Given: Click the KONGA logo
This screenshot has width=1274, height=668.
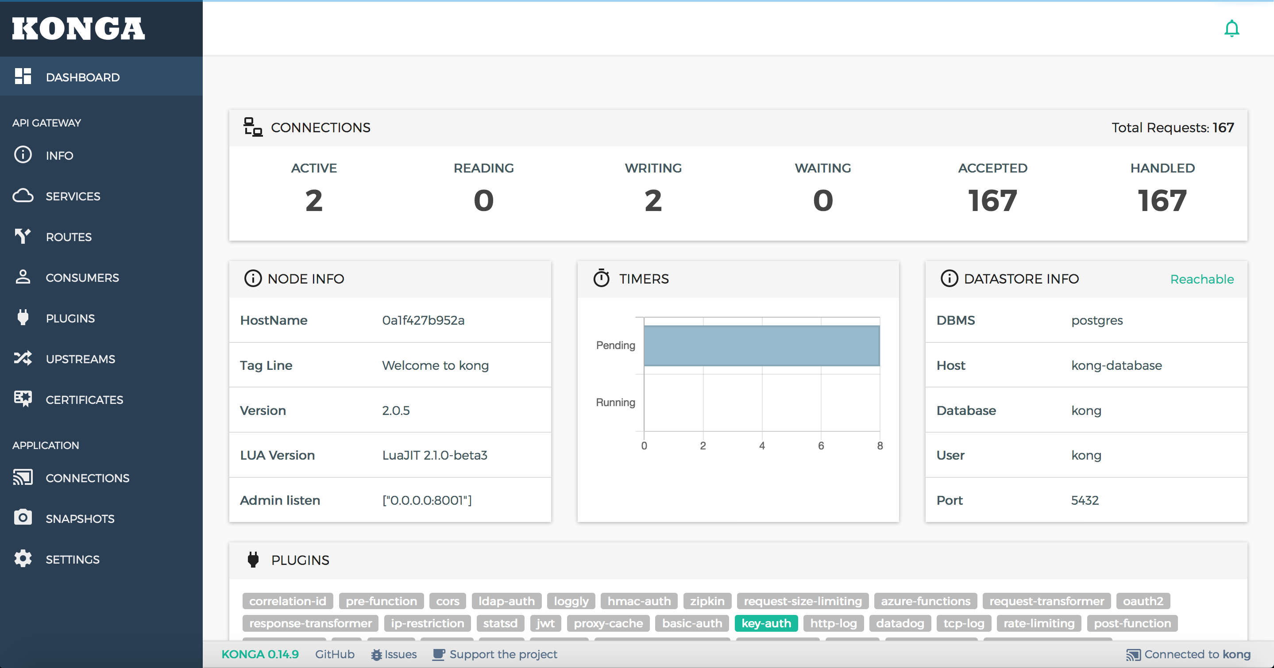Looking at the screenshot, I should click(x=78, y=29).
